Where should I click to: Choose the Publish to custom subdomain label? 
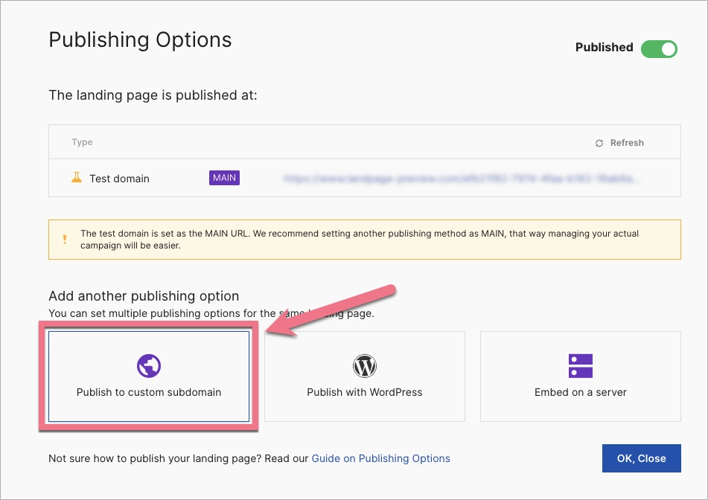point(149,392)
